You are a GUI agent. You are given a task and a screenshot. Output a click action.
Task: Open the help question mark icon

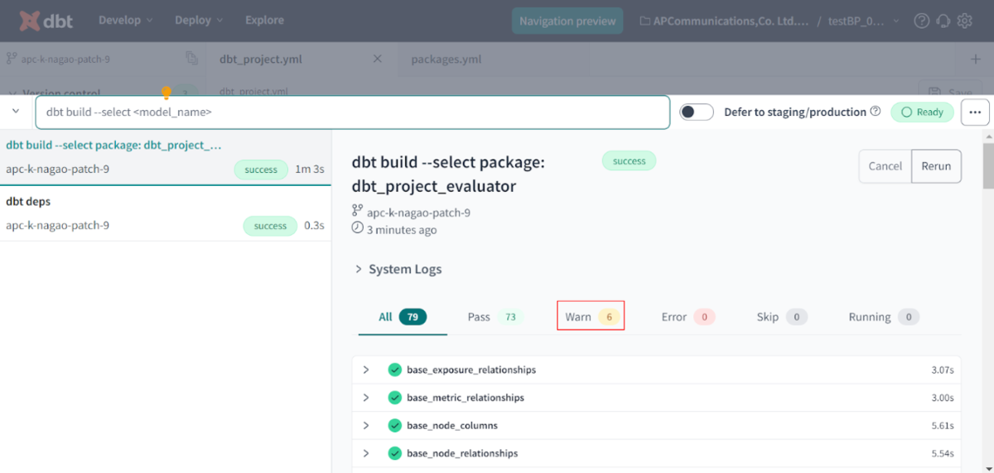(x=921, y=21)
